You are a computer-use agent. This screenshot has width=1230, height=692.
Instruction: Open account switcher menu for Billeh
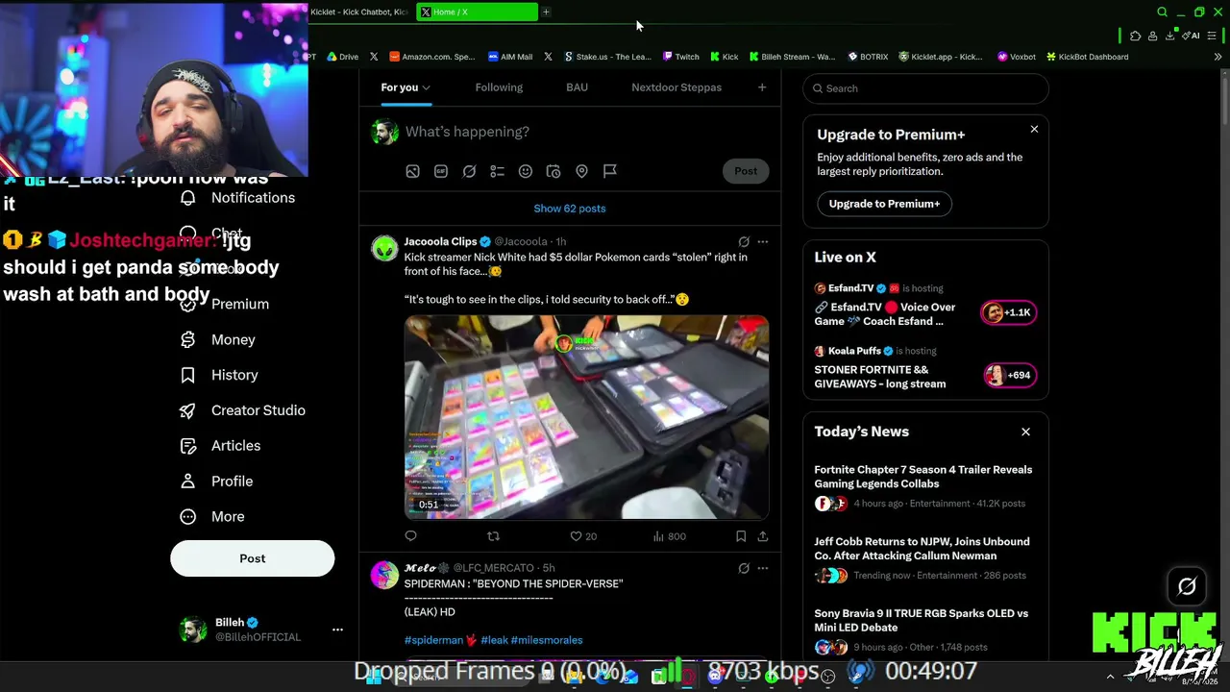click(x=337, y=630)
